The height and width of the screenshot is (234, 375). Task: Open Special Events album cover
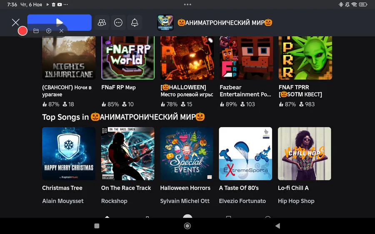click(187, 154)
